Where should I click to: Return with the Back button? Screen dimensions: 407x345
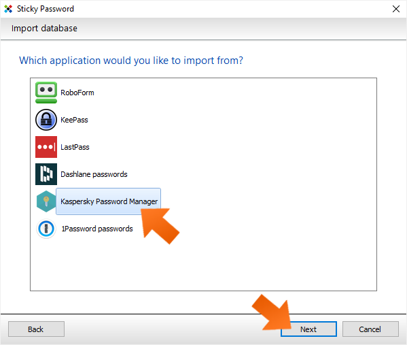click(36, 329)
